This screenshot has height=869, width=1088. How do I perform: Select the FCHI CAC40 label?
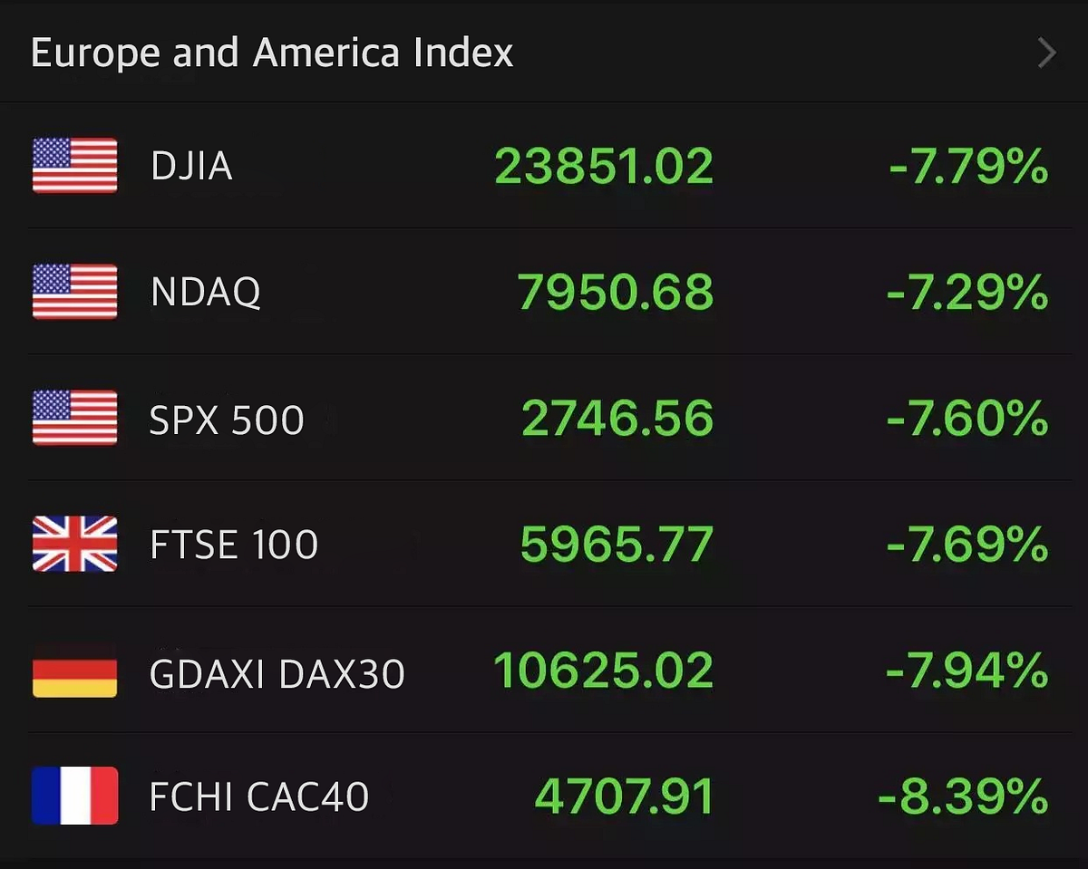pyautogui.click(x=259, y=797)
